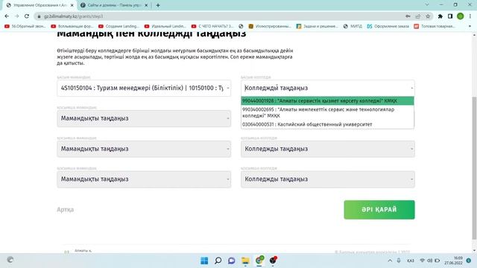Open the browser side panel icon

coord(450,16)
